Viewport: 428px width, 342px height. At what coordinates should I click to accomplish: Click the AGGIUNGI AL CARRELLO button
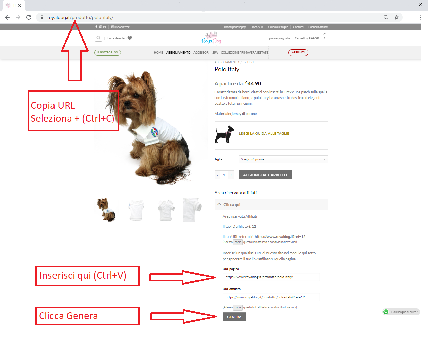[x=265, y=175]
